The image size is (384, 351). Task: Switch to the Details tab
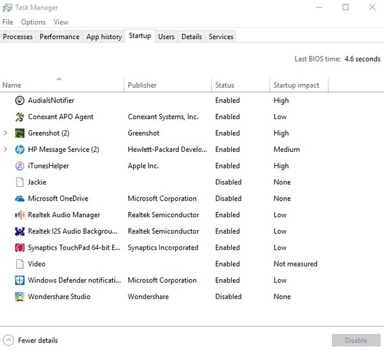coord(191,37)
